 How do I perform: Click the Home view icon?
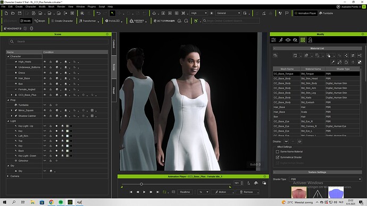point(154,13)
